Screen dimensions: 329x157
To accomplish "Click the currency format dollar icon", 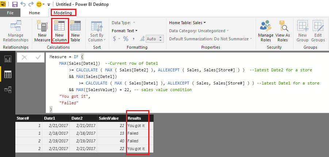I will pyautogui.click(x=114, y=39).
